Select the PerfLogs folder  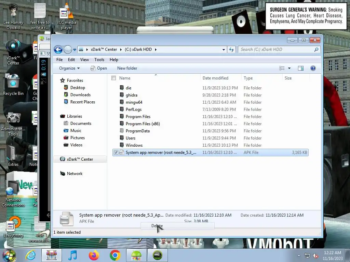pos(133,110)
